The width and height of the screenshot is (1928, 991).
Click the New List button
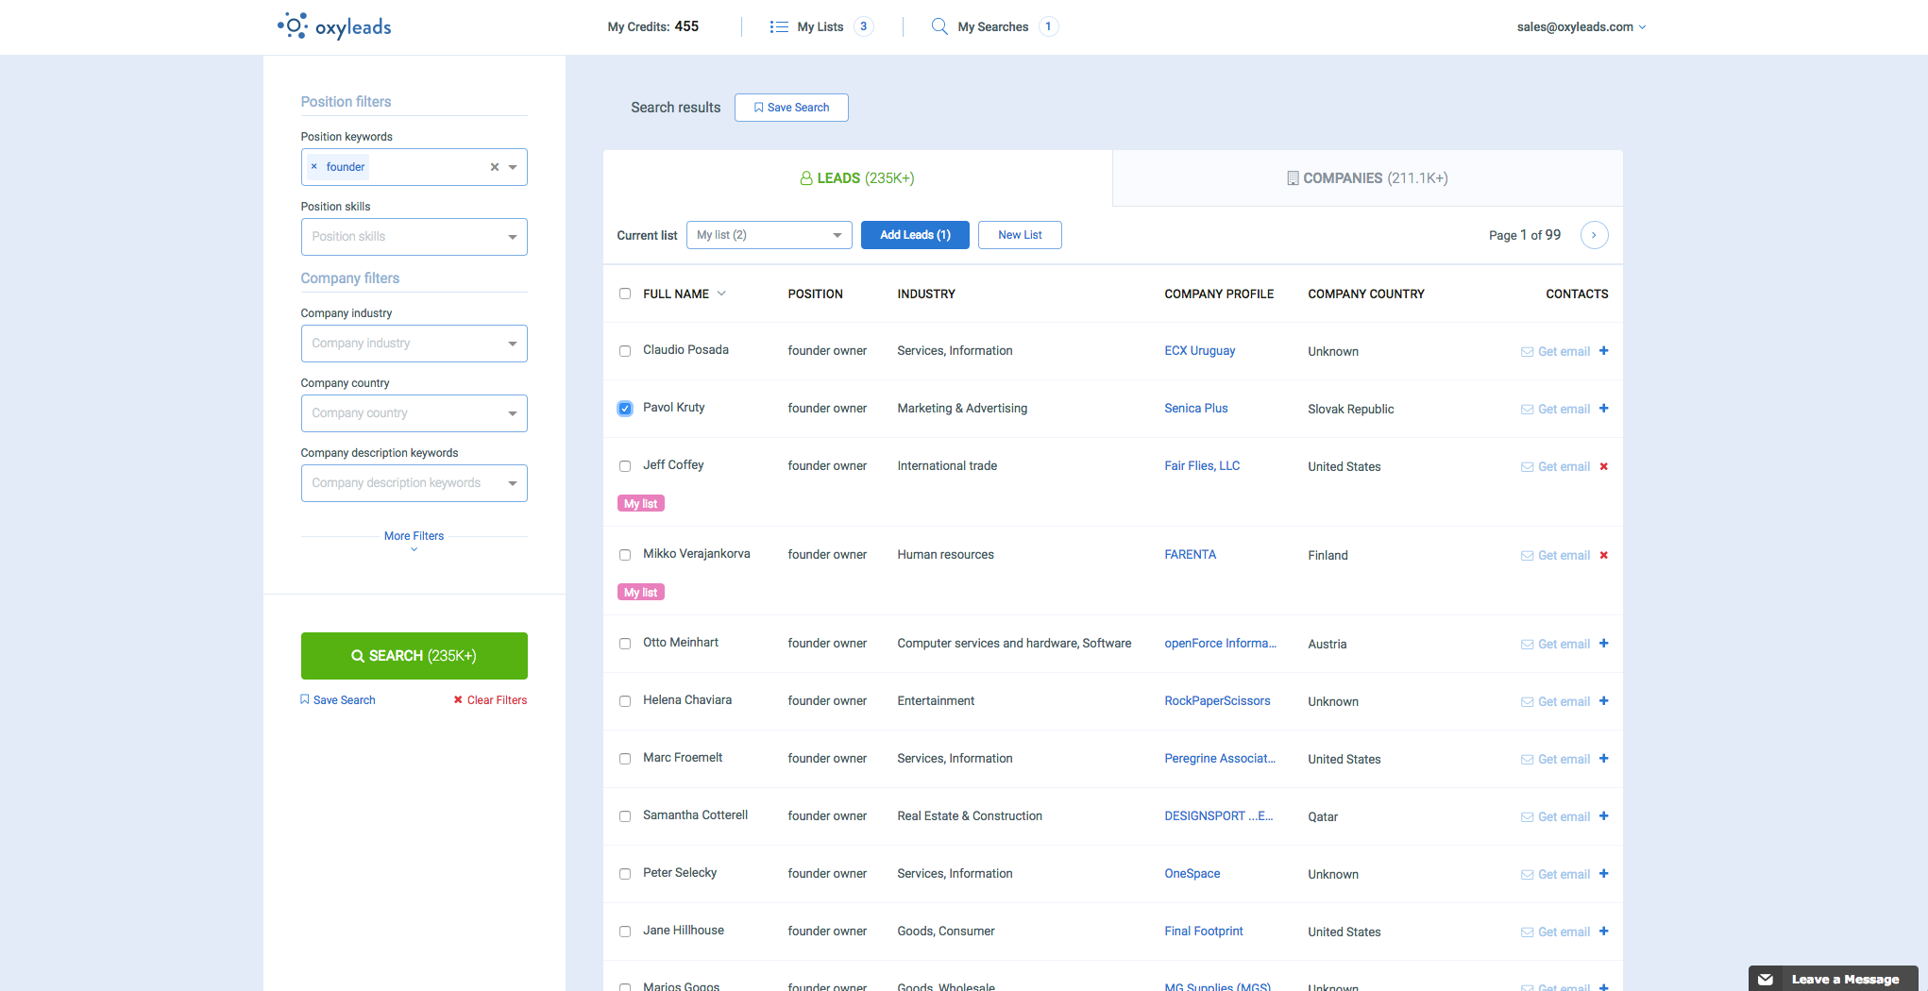tap(1020, 235)
